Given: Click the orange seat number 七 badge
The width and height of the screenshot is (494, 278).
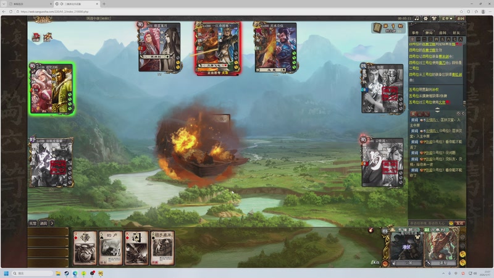Looking at the screenshot, I should pyautogui.click(x=385, y=263).
